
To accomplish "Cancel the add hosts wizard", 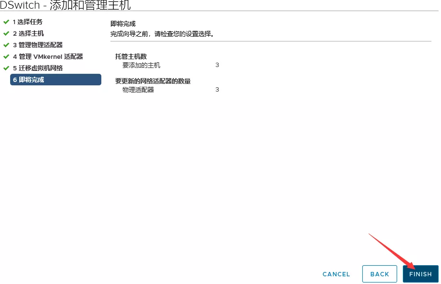I will coord(336,274).
